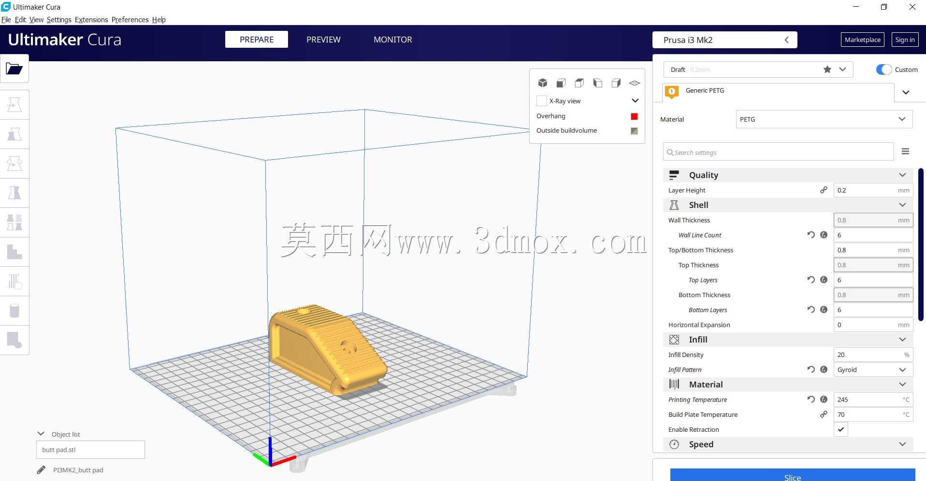Toggle the Custom settings switch
Screen dimensions: 926x481
tap(884, 69)
